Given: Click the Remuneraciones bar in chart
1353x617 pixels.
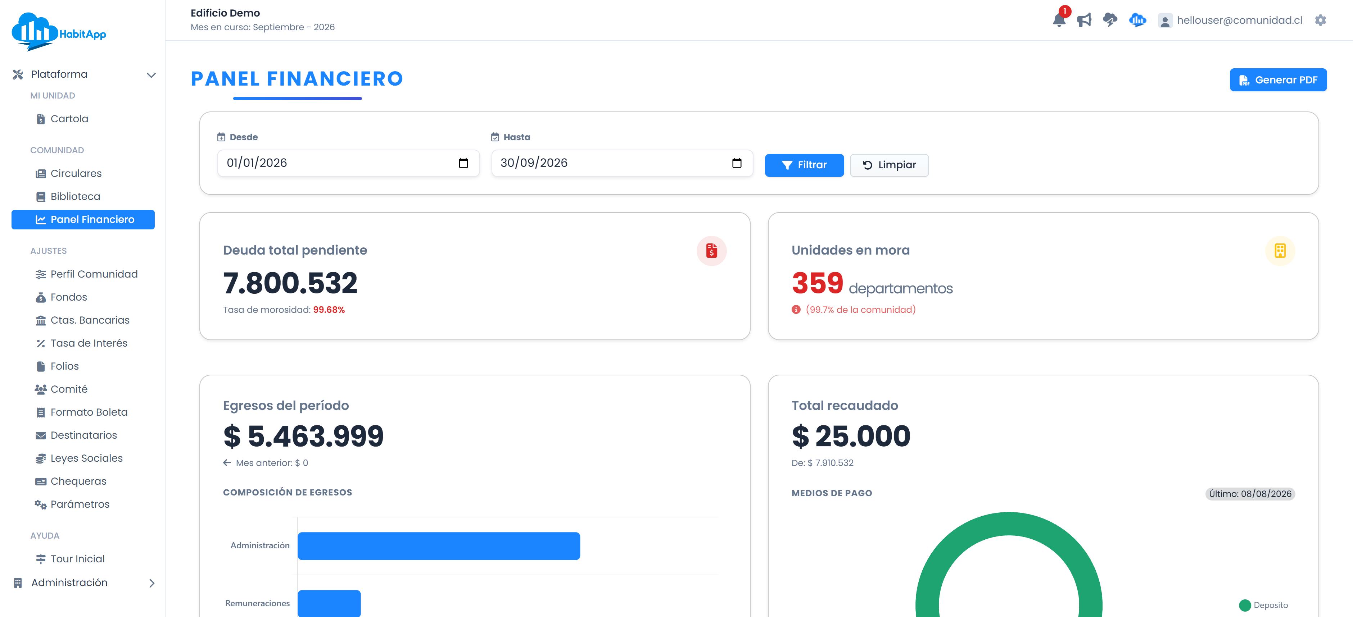Looking at the screenshot, I should tap(329, 603).
